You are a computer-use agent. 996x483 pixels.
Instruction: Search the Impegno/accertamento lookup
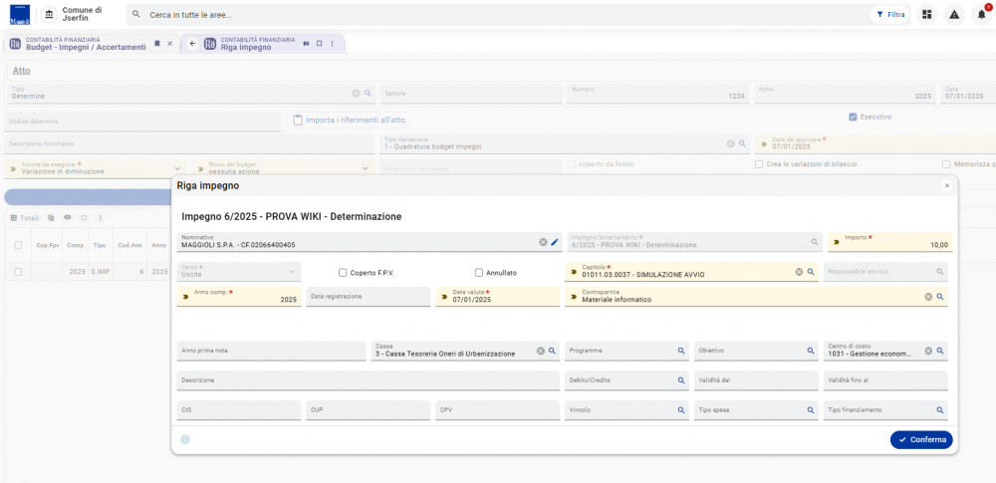pyautogui.click(x=815, y=242)
